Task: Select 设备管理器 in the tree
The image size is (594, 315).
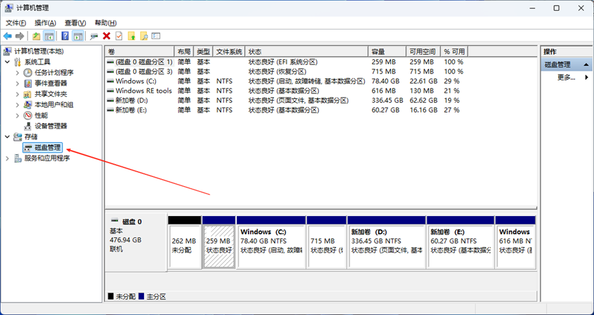Action: point(51,126)
